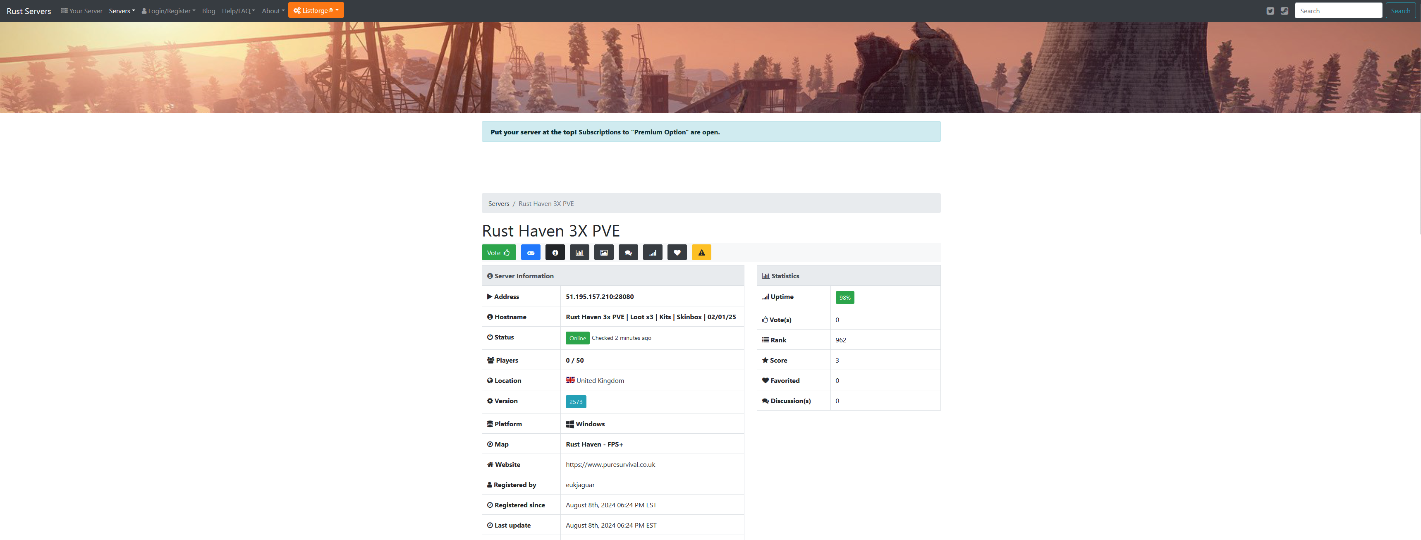Open the signal bars uptime button
Screen dimensions: 1421x540
click(x=653, y=253)
